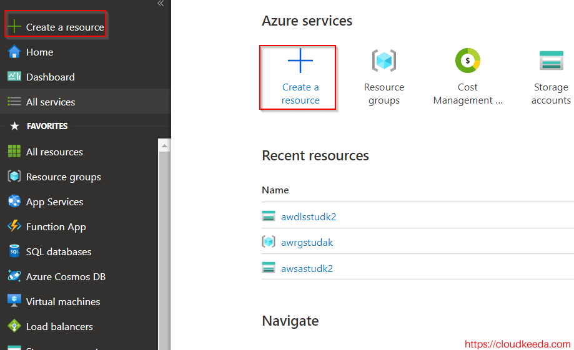Click the Dashboard chart icon
The image size is (574, 350).
point(14,77)
